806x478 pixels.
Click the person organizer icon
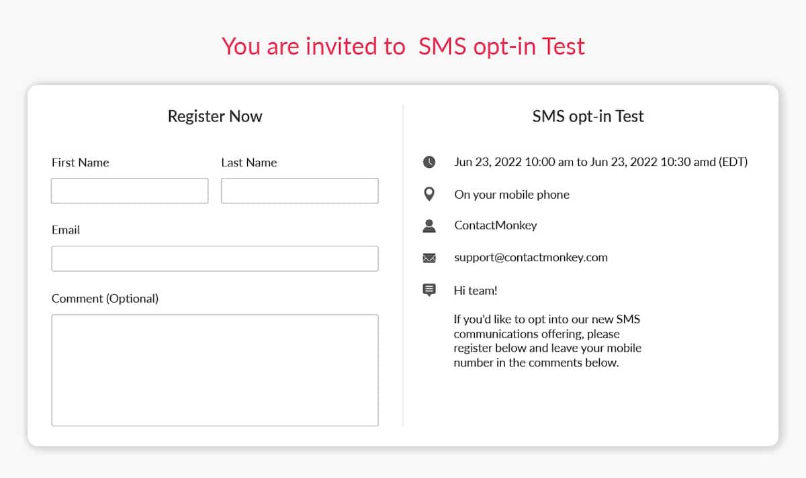pos(429,226)
